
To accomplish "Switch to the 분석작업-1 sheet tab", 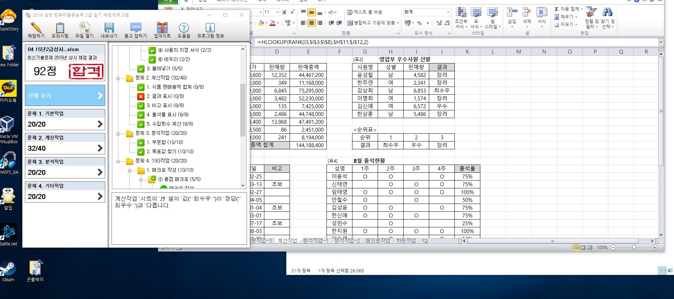I will [x=315, y=240].
